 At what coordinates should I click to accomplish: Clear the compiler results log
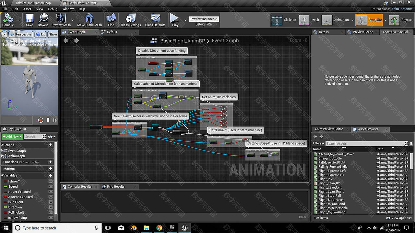(x=302, y=217)
